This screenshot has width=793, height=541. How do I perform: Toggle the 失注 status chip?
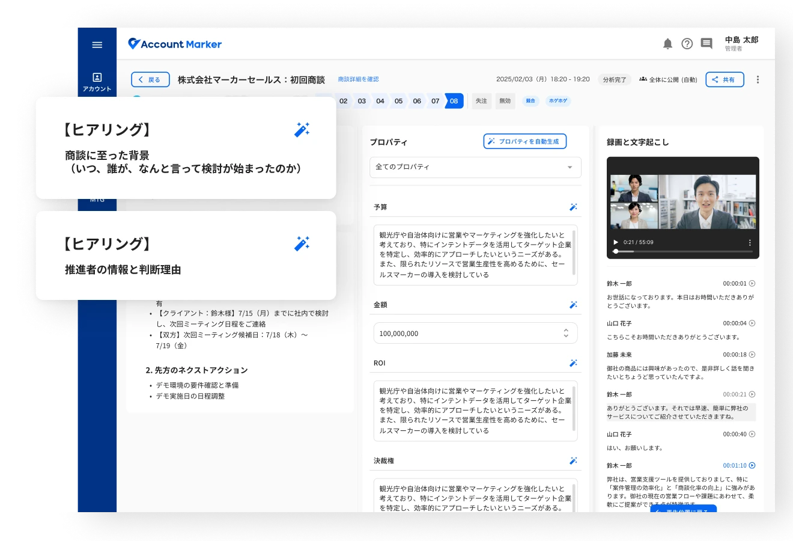[481, 101]
